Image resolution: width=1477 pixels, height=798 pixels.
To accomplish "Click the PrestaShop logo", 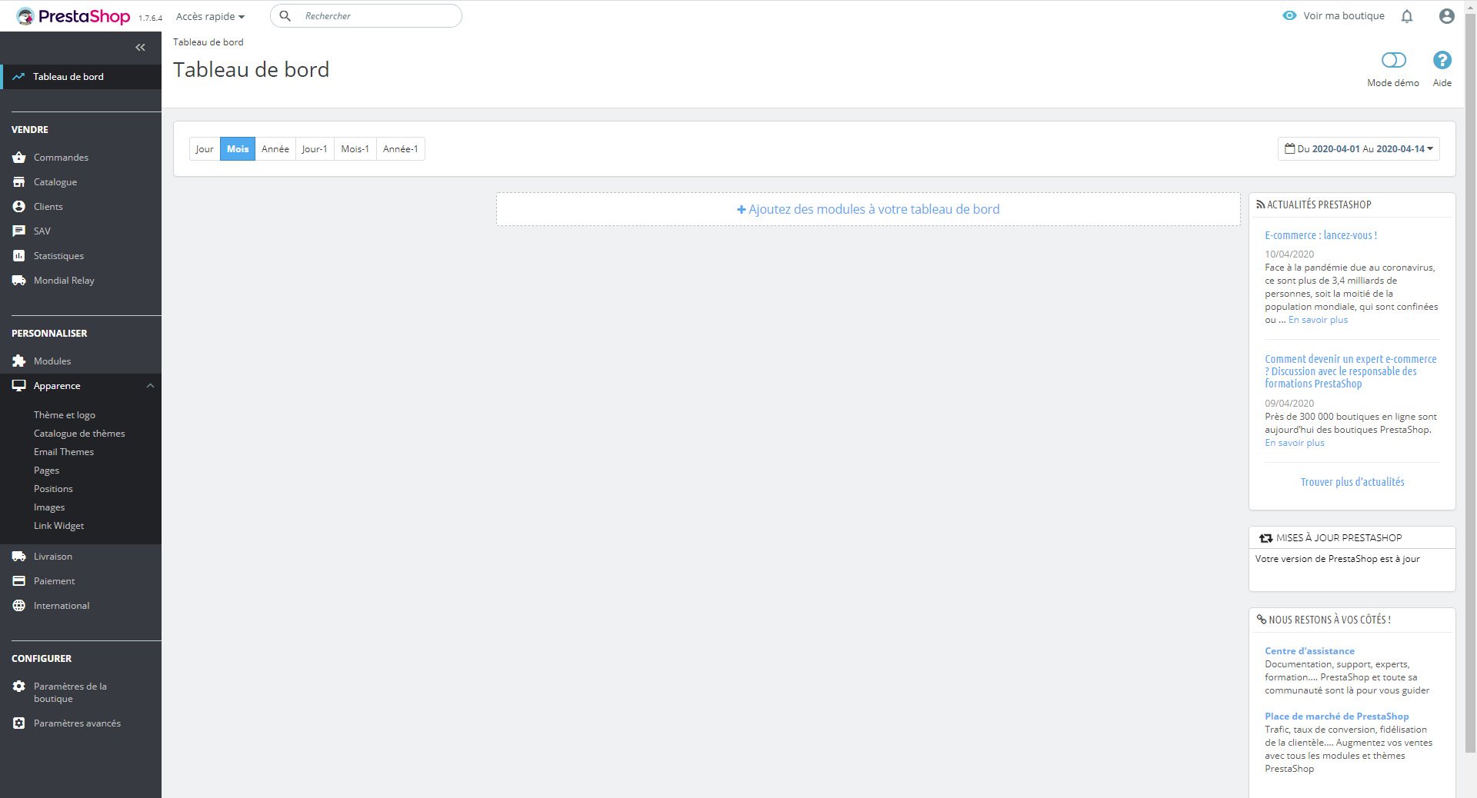I will (73, 16).
